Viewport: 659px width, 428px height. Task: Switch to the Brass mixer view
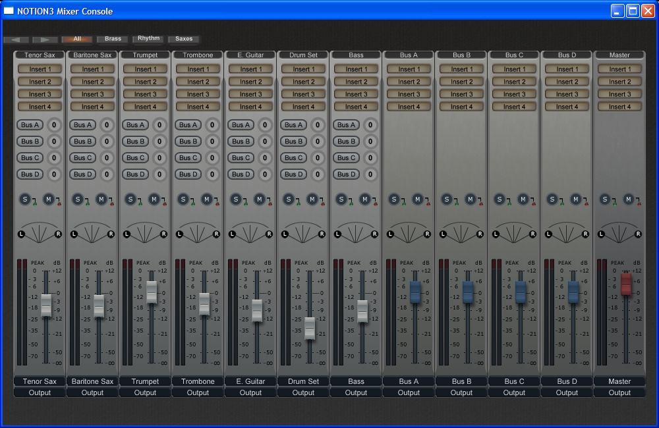(113, 40)
